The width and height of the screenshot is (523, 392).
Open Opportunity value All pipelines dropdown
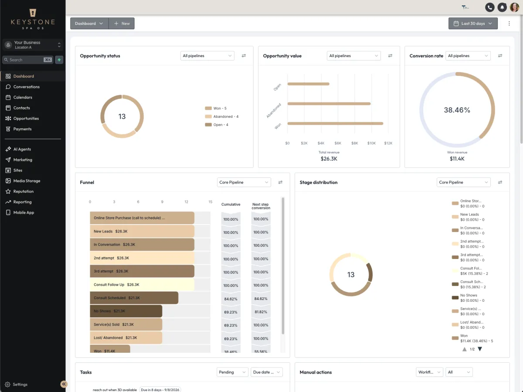pos(353,56)
